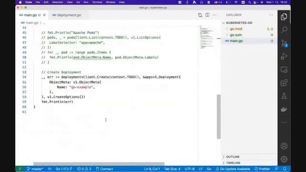The width and height of the screenshot is (306, 172).
Task: Open Remote Explorer view
Action: [x=284, y=70]
